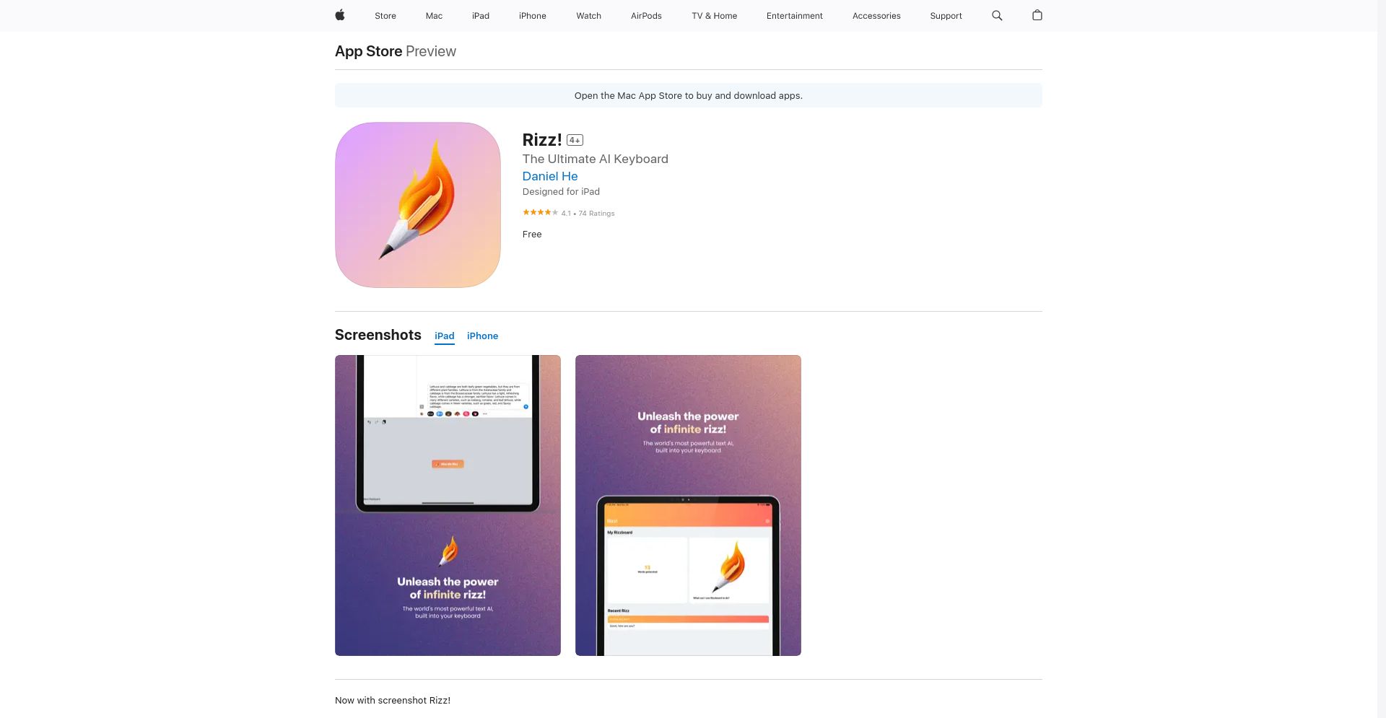Image resolution: width=1386 pixels, height=718 pixels.
Task: Click the 4+ age rating badge
Action: [575, 140]
